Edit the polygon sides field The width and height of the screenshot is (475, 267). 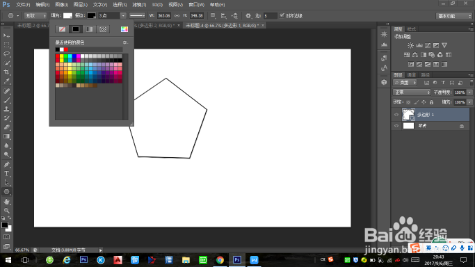[x=270, y=16]
